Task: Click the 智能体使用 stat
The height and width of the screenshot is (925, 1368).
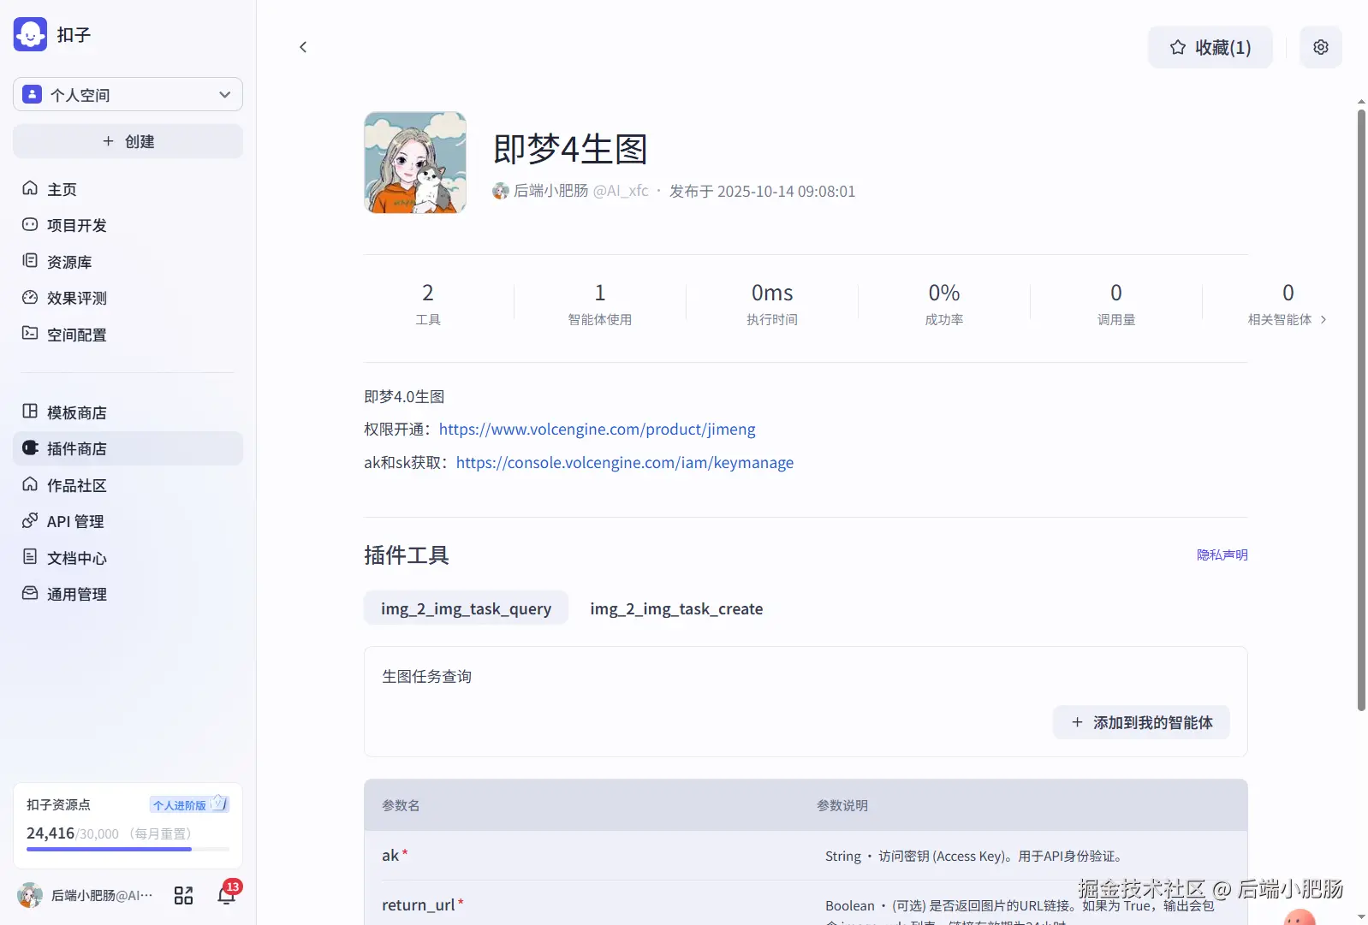Action: click(600, 305)
